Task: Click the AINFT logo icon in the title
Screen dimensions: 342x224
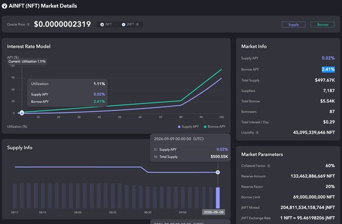Action: point(5,6)
